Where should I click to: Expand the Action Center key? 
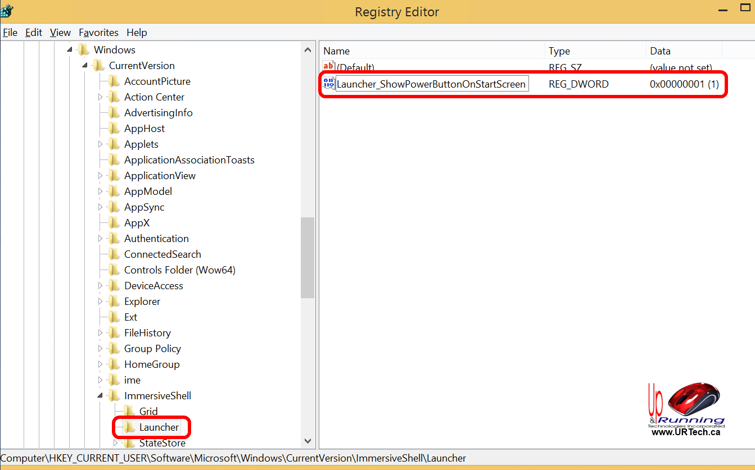(x=101, y=97)
